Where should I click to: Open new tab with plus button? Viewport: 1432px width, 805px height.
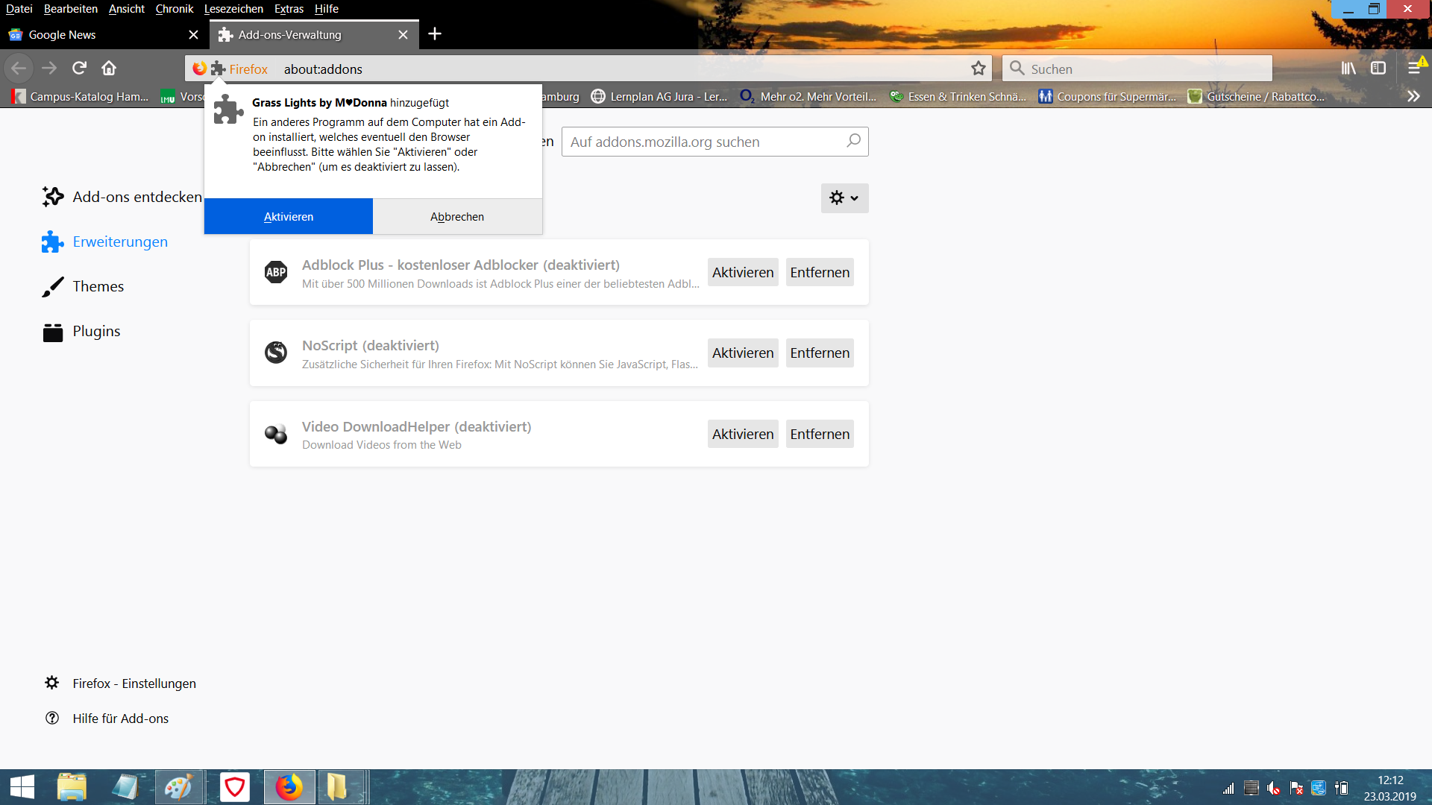[x=435, y=34]
